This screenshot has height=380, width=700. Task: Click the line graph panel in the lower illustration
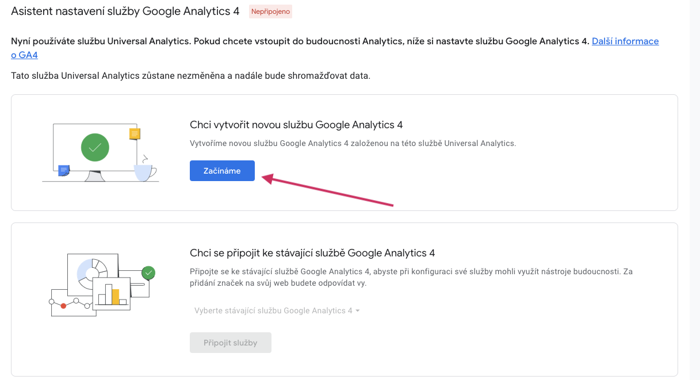(x=72, y=302)
